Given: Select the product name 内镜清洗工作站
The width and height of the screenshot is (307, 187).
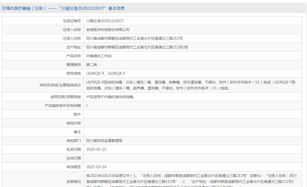Looking at the screenshot, I should pos(99,56).
